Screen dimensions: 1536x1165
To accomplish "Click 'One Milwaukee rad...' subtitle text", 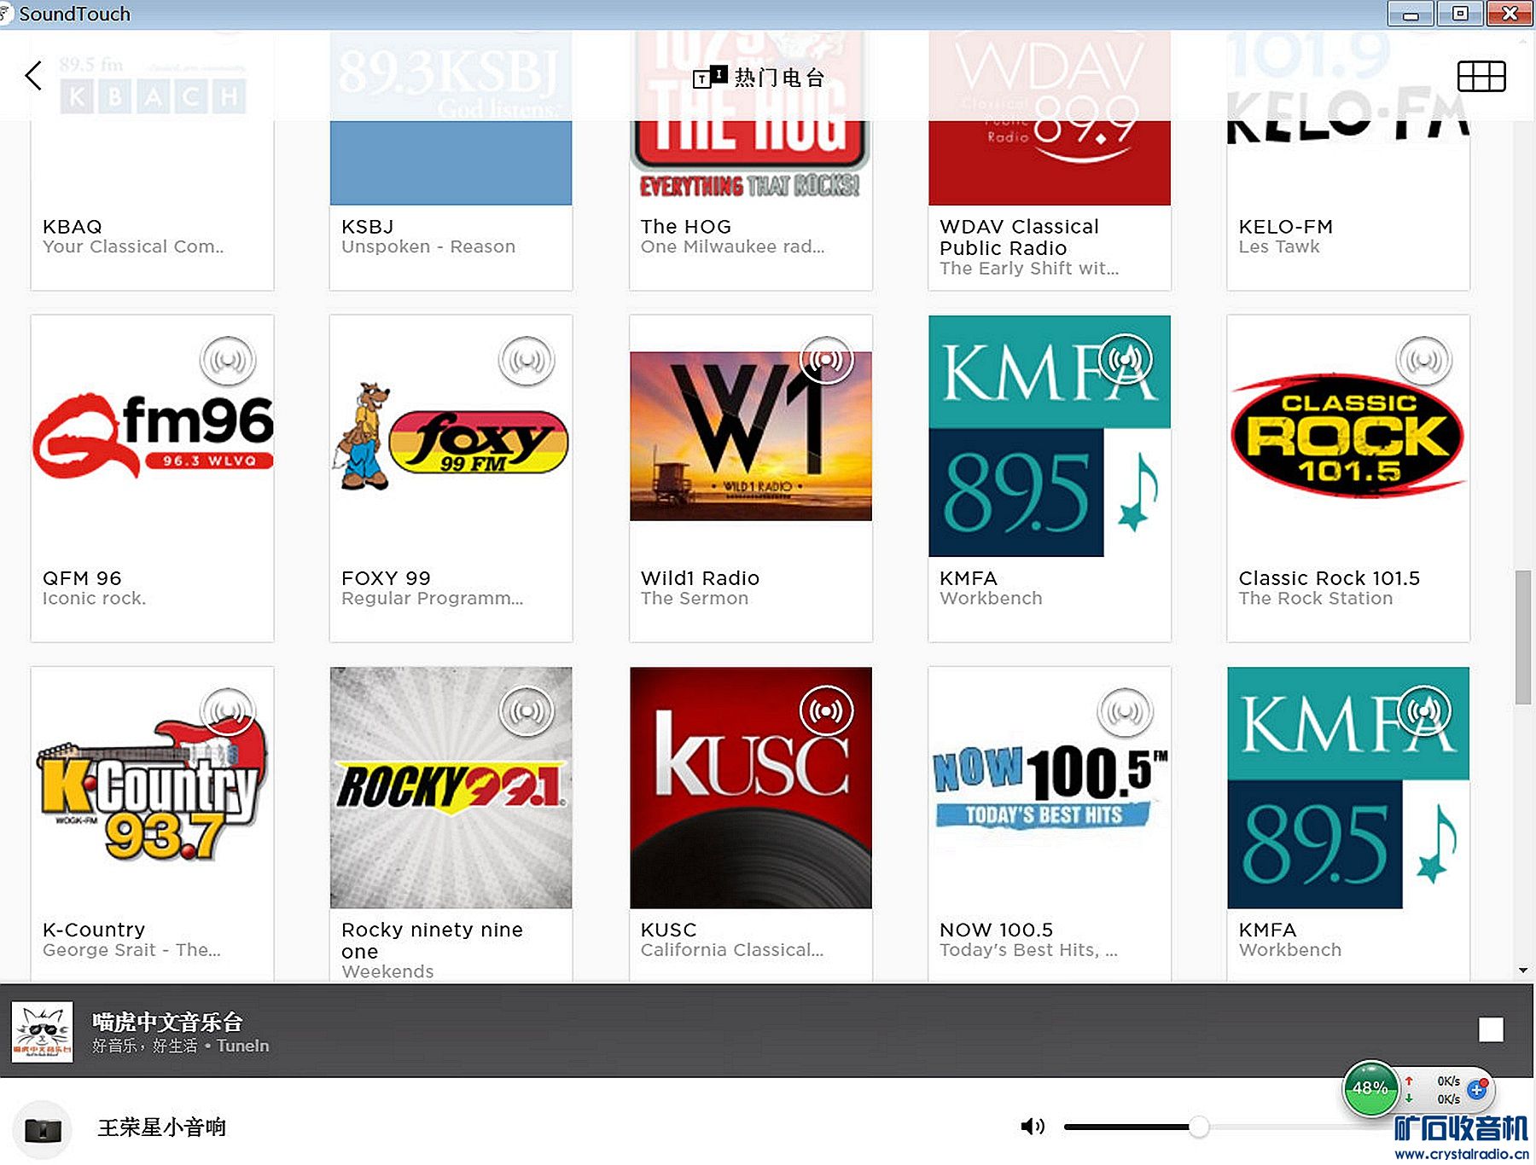I will pyautogui.click(x=733, y=247).
